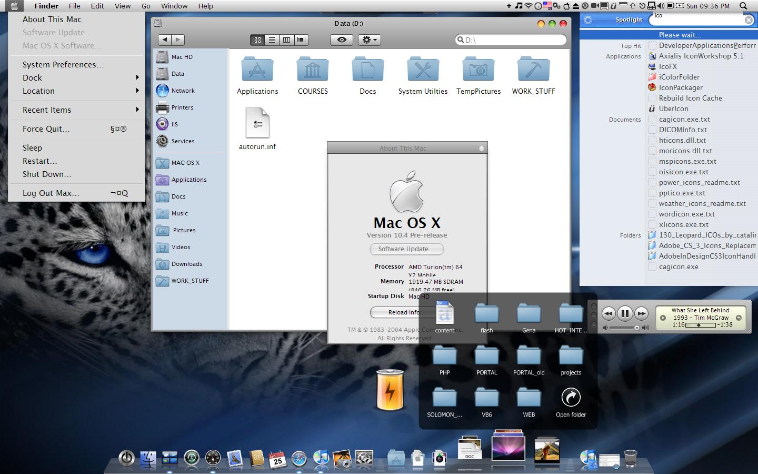This screenshot has height=474, width=758.
Task: Expand the Recent Items submenu
Action: point(77,110)
